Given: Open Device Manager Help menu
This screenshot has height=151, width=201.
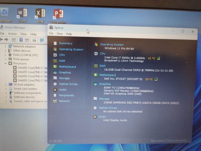Looking at the screenshot, I should (x=33, y=34).
